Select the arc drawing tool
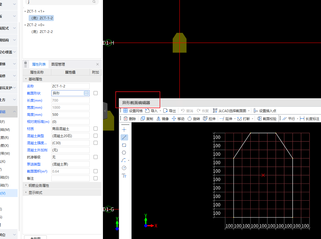321x239 pixels. coord(124,160)
